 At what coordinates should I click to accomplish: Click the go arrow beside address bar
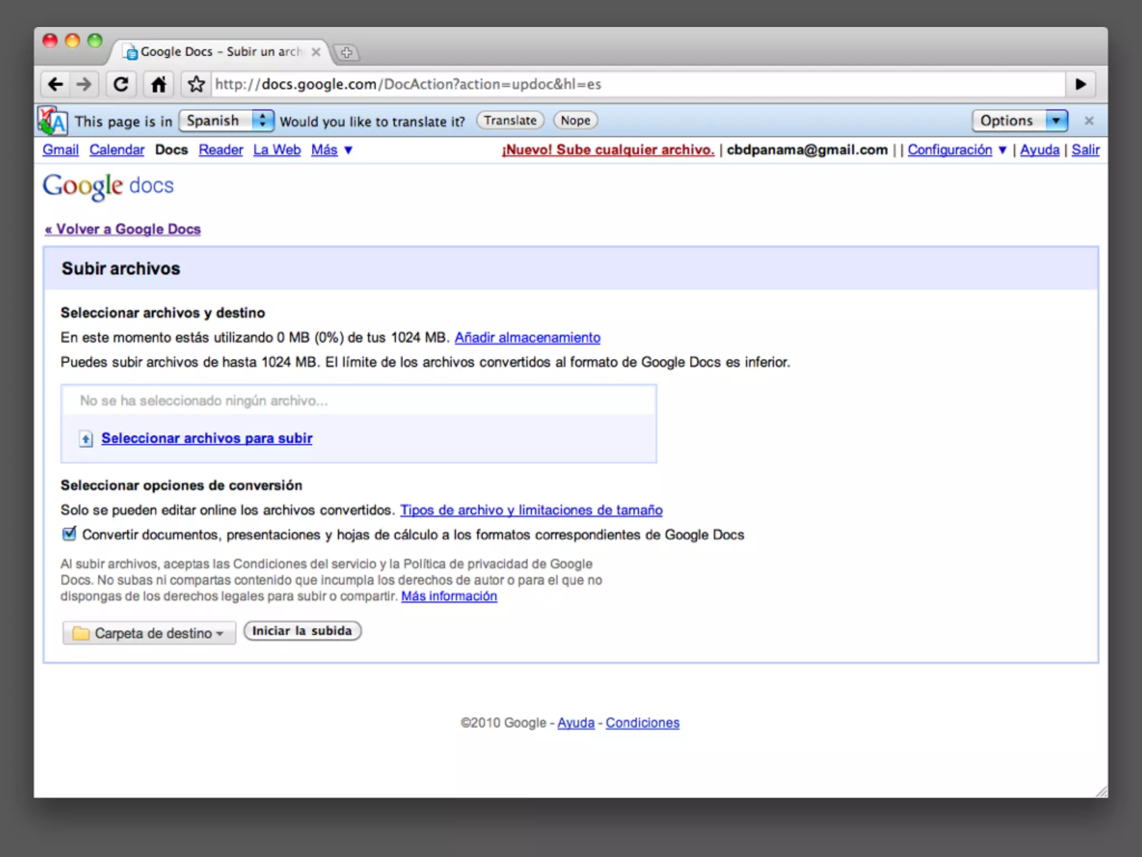[x=1080, y=85]
